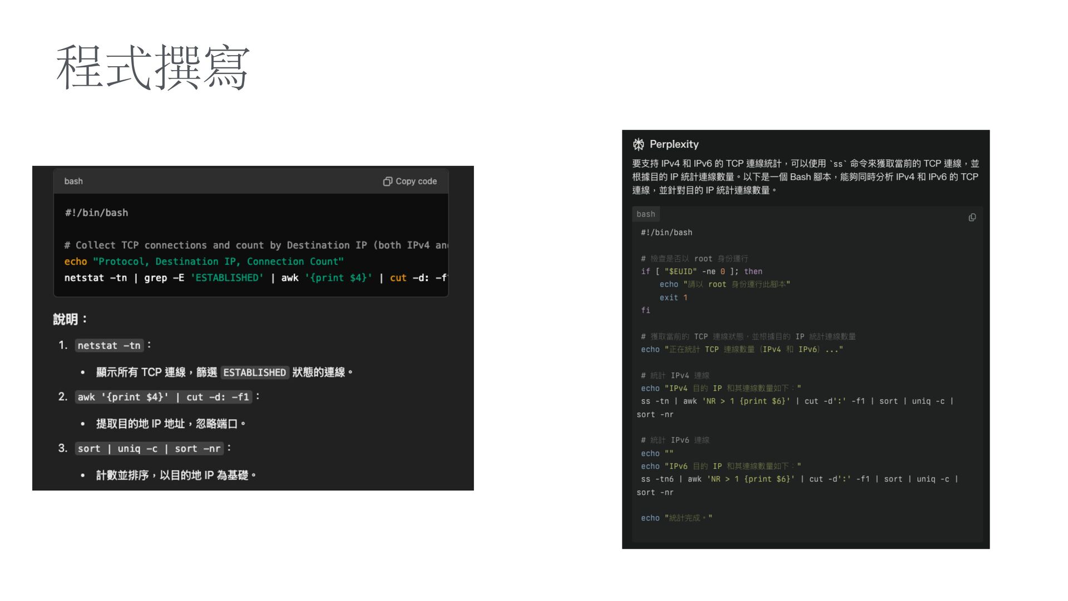The image size is (1068, 601).
Task: Click the Copy code button
Action: pos(410,181)
